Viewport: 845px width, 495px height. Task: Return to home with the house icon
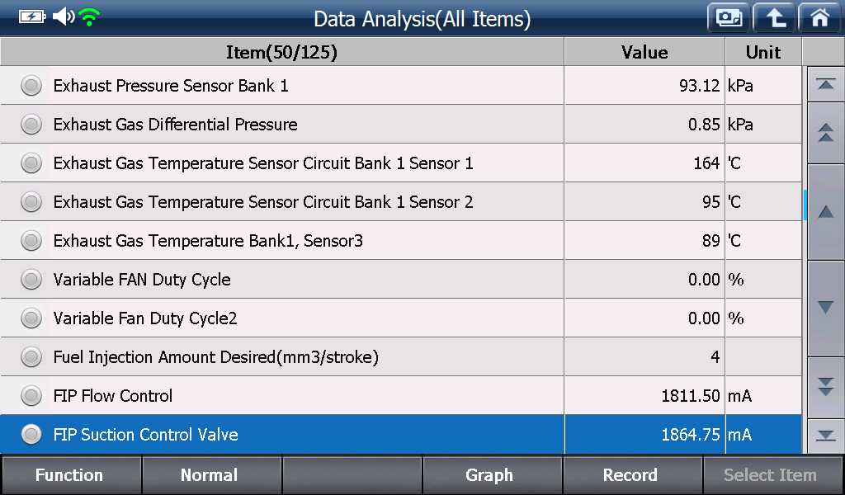coord(819,18)
